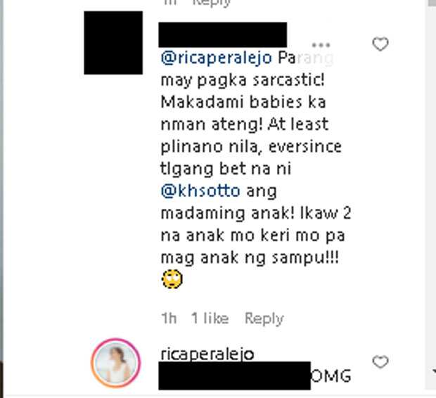Open the ricaperalejo username above the OMG reply
The width and height of the screenshot is (436, 398).
pos(207,354)
